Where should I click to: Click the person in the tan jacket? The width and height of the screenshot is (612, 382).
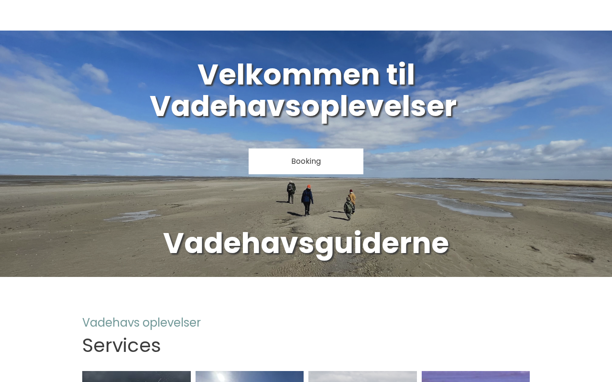click(x=352, y=201)
